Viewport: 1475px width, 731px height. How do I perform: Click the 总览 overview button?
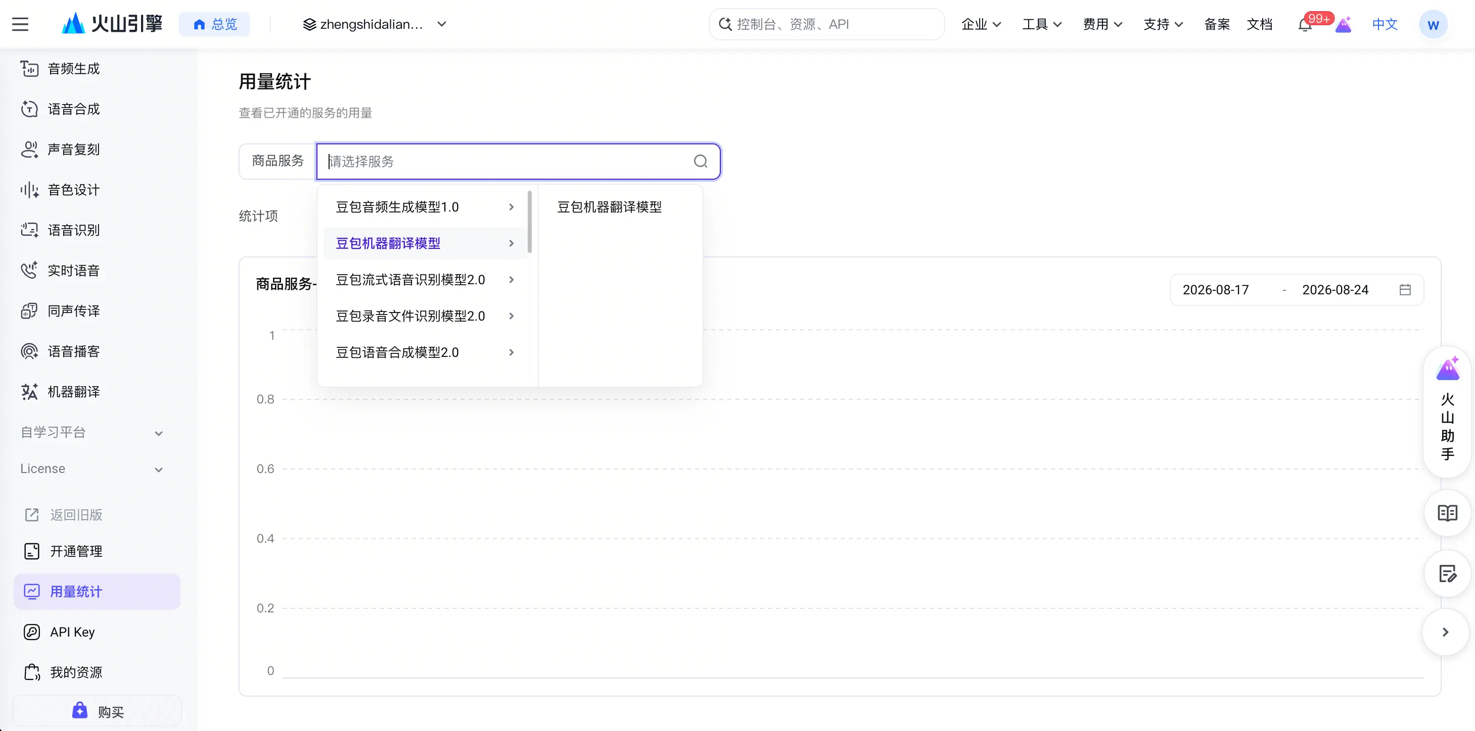[215, 24]
